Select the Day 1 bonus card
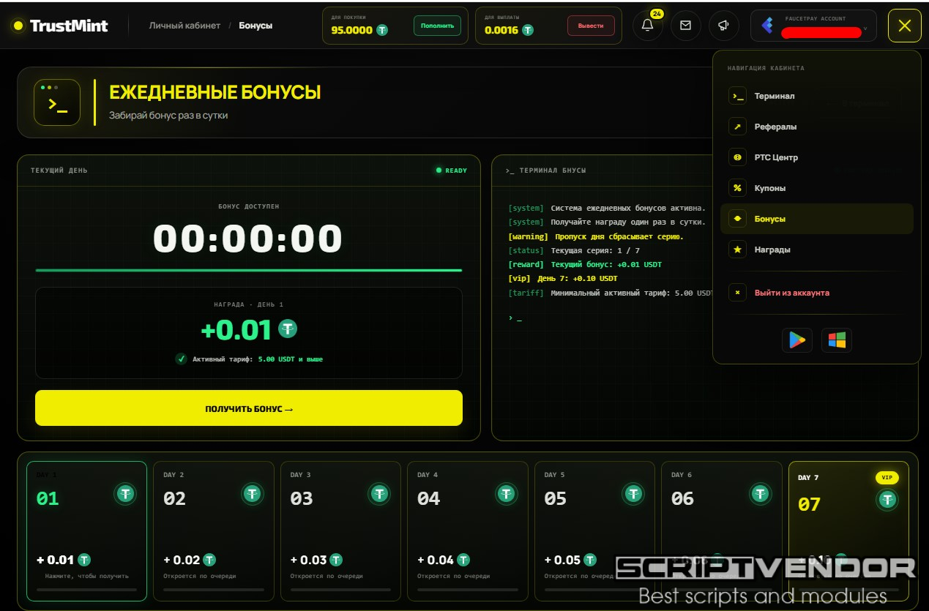This screenshot has width=929, height=611. point(87,531)
